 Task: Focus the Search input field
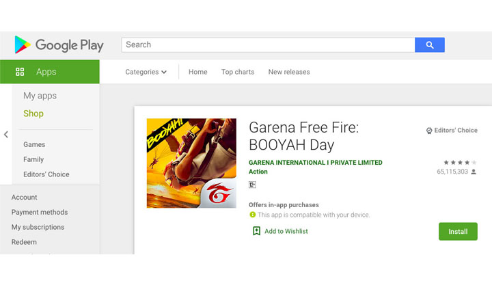pyautogui.click(x=268, y=45)
